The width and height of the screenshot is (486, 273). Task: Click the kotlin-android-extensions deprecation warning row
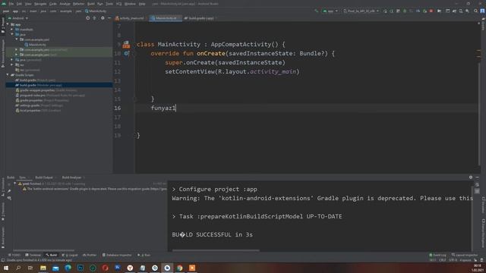[x=94, y=189]
